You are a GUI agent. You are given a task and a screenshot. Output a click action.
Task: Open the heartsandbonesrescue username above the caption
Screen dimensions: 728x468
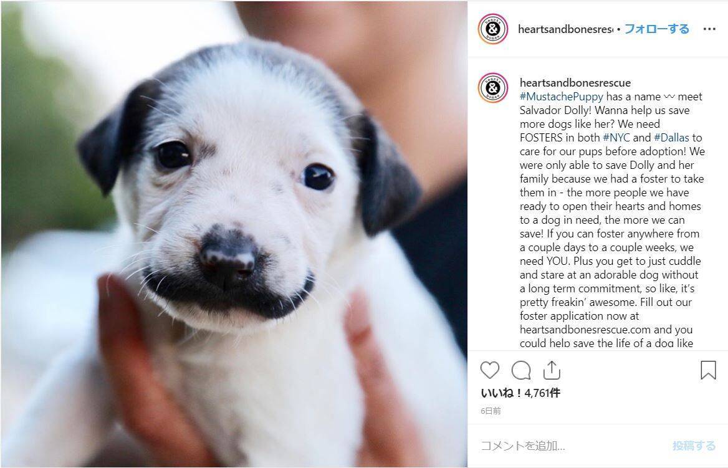575,83
